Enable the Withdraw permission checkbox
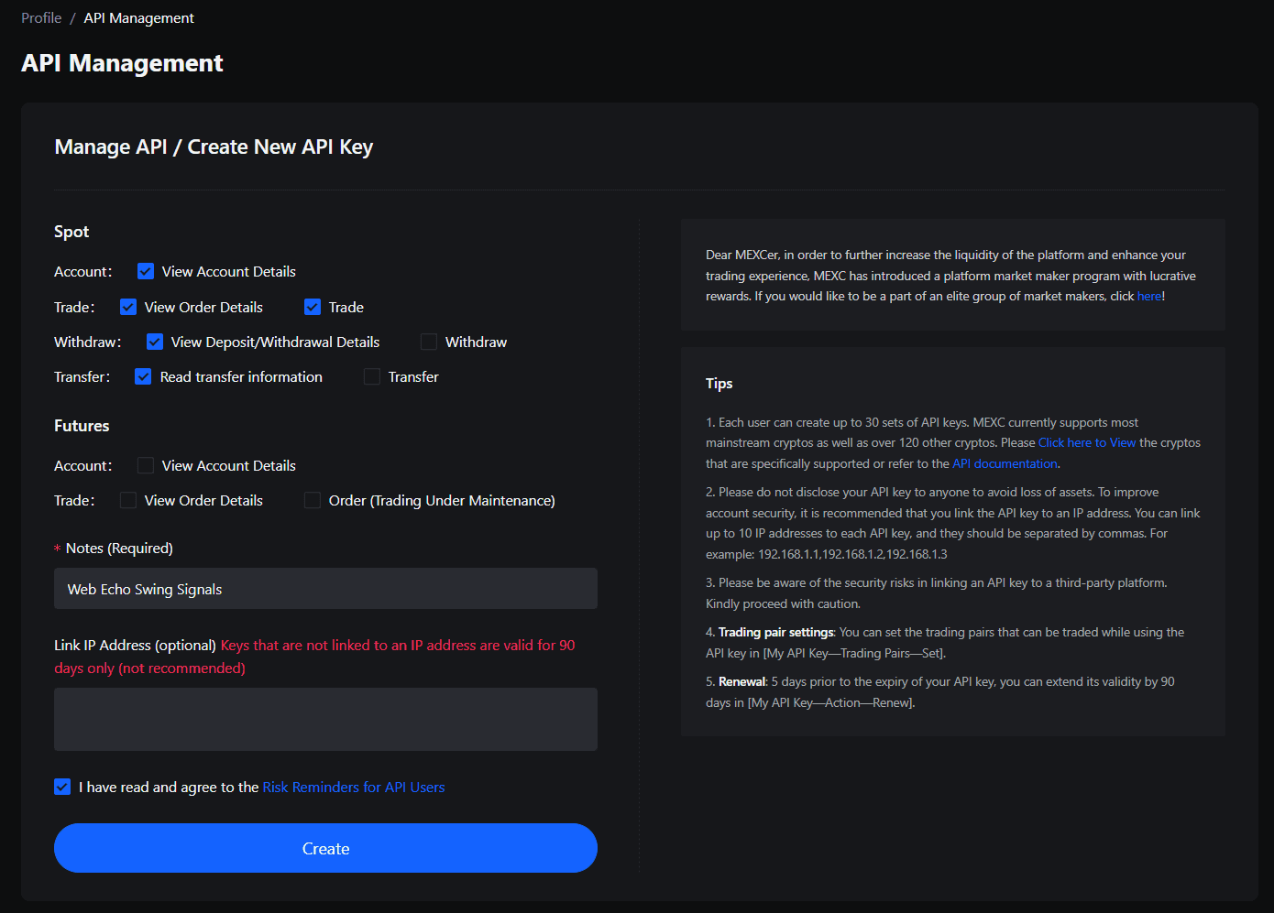The height and width of the screenshot is (913, 1274). (x=428, y=341)
